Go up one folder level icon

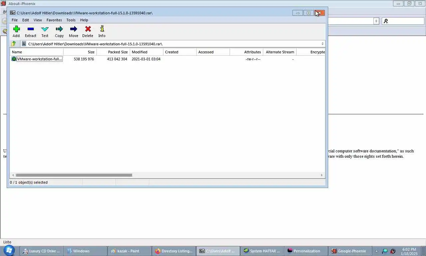pos(14,44)
